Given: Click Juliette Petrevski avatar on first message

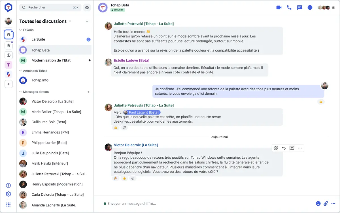Looking at the screenshot, I should tap(108, 26).
